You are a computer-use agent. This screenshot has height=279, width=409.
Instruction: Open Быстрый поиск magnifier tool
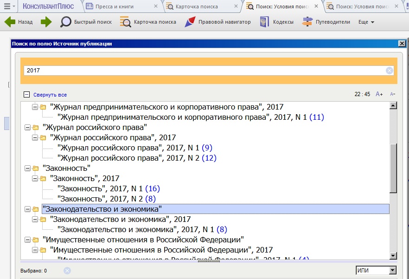click(x=66, y=22)
